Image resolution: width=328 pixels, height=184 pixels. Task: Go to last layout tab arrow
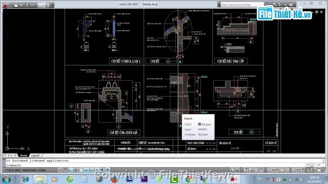click(15, 155)
